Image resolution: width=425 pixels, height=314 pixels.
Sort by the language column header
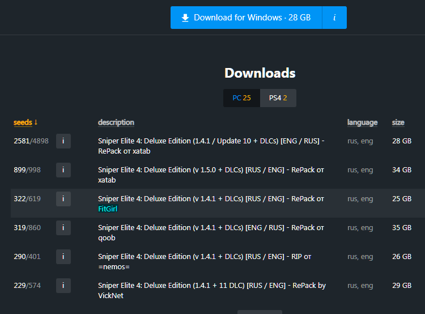click(x=363, y=122)
